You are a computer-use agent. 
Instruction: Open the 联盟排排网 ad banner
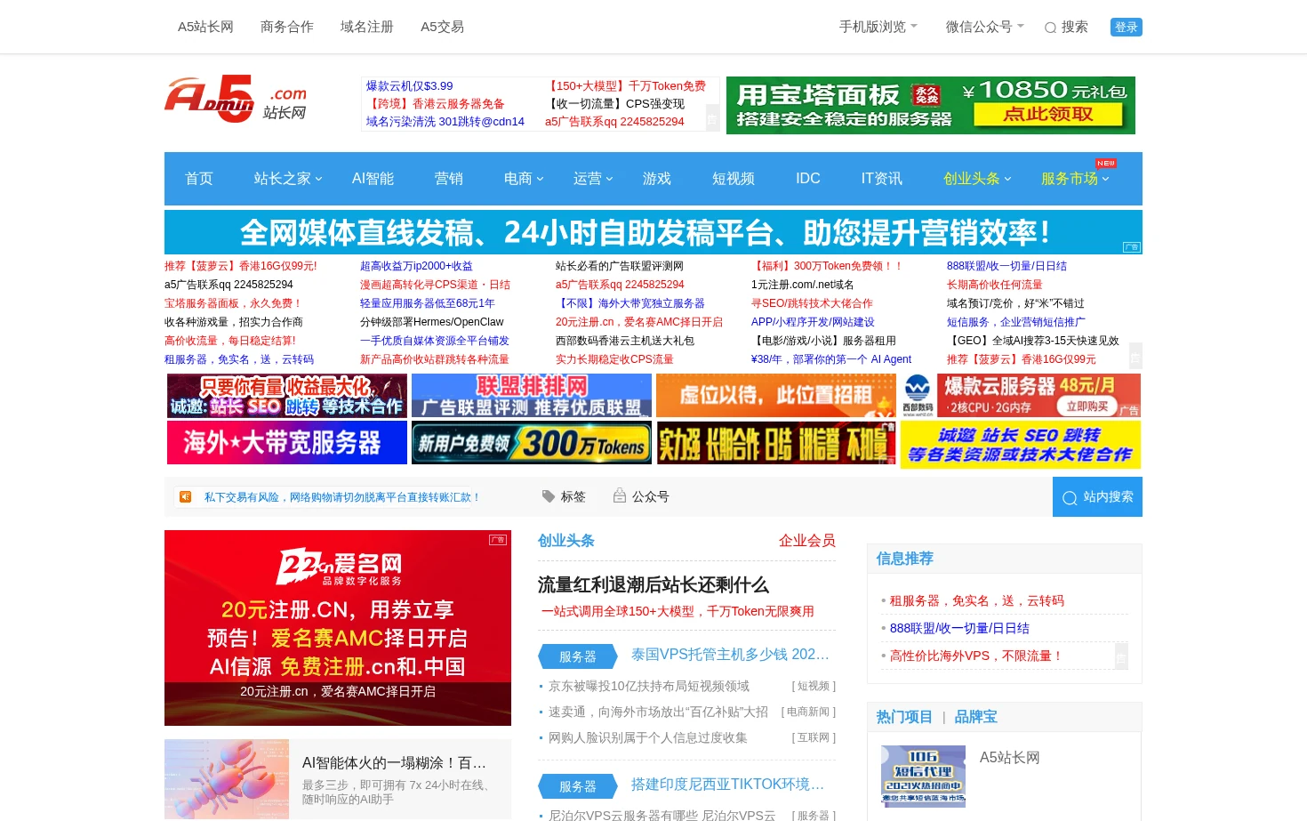coord(532,396)
